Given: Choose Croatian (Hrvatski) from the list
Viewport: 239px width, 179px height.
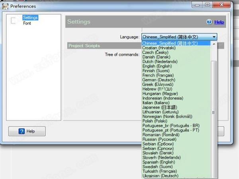Looking at the screenshot, I should coord(158,48).
